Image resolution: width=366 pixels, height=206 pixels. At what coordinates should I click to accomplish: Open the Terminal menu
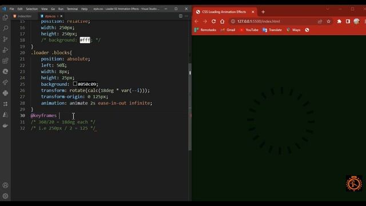click(72, 9)
